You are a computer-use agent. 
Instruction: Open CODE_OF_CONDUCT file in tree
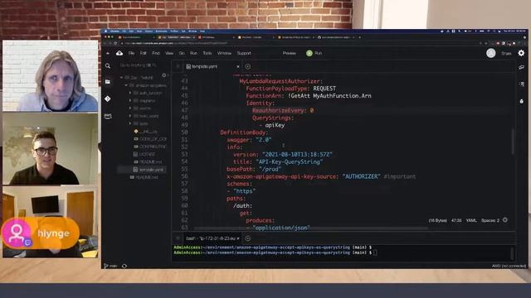pos(150,139)
